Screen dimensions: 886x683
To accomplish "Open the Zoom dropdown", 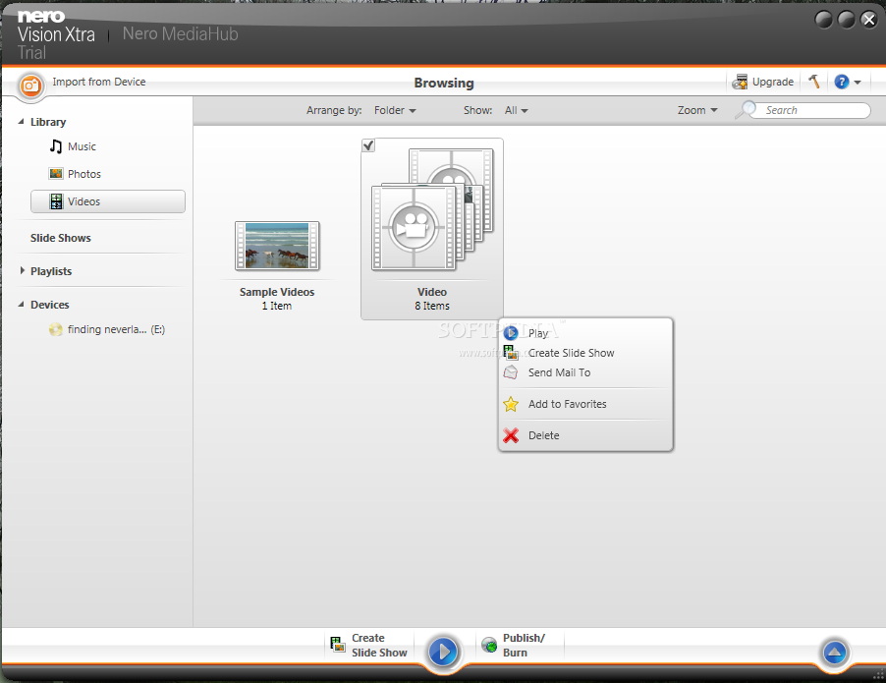I will click(697, 110).
